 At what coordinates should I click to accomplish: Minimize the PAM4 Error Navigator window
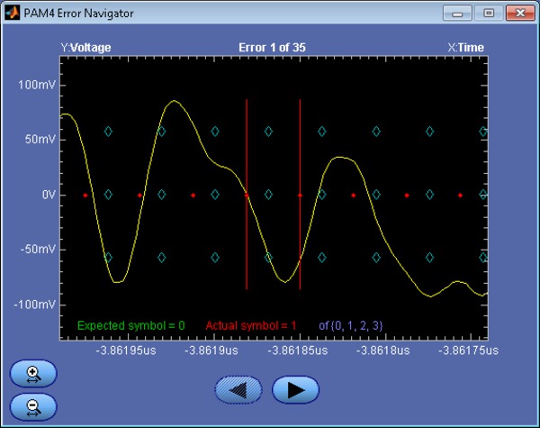coord(463,14)
